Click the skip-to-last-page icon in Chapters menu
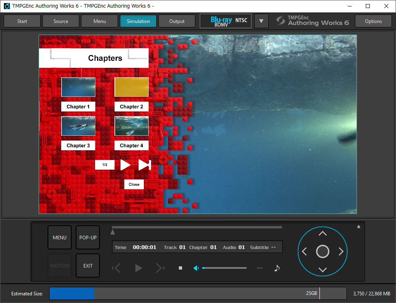This screenshot has width=396, height=303. 144,165
